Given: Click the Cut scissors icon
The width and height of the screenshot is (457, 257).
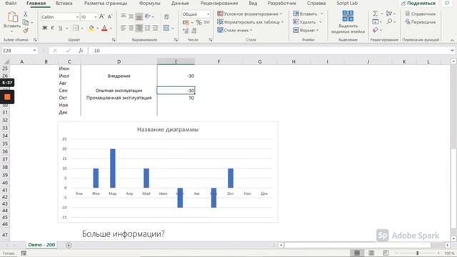Looking at the screenshot, I should point(26,14).
